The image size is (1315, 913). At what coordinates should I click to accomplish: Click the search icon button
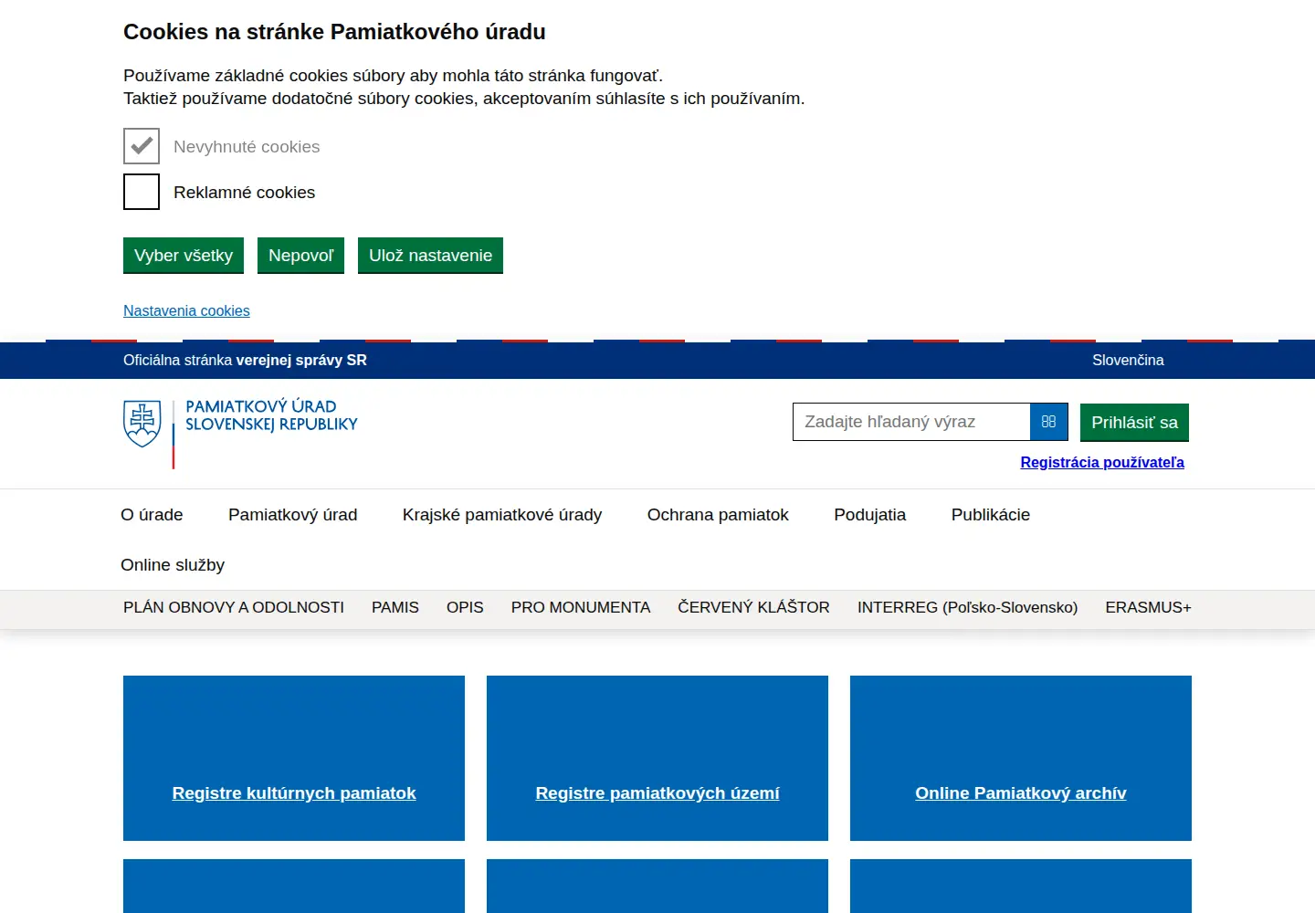(x=1048, y=422)
